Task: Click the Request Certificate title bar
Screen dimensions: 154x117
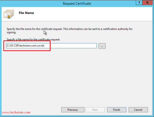Action: (x=77, y=3)
